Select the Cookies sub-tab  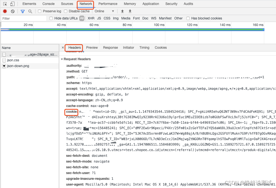[161, 48]
